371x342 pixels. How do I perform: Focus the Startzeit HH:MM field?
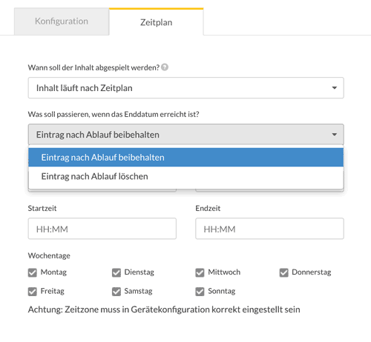pos(102,229)
